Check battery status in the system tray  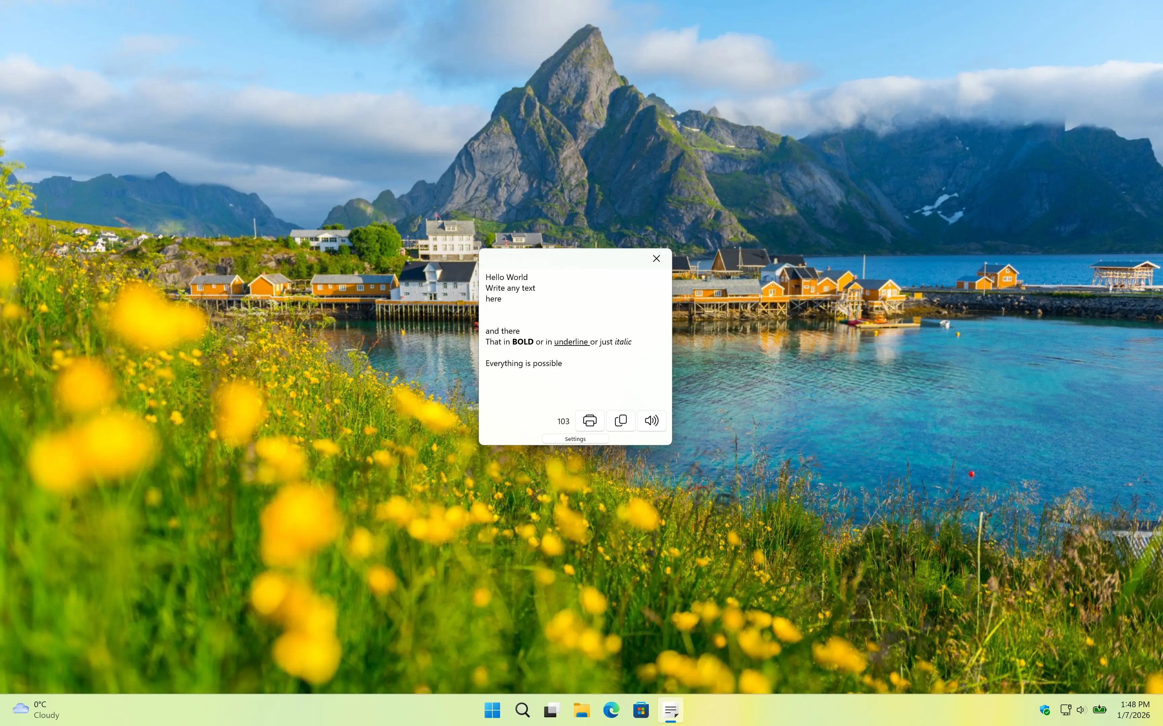tap(1099, 710)
